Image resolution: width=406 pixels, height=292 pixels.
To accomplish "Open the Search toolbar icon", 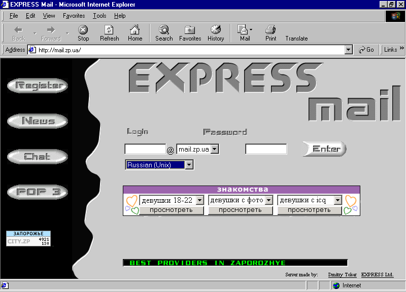I will (164, 33).
